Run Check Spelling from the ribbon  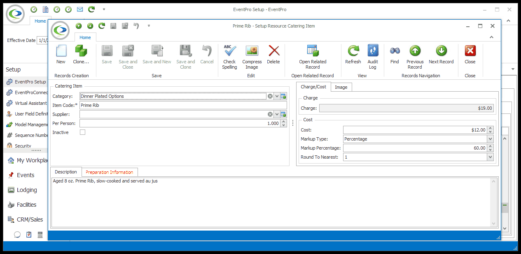pyautogui.click(x=230, y=57)
